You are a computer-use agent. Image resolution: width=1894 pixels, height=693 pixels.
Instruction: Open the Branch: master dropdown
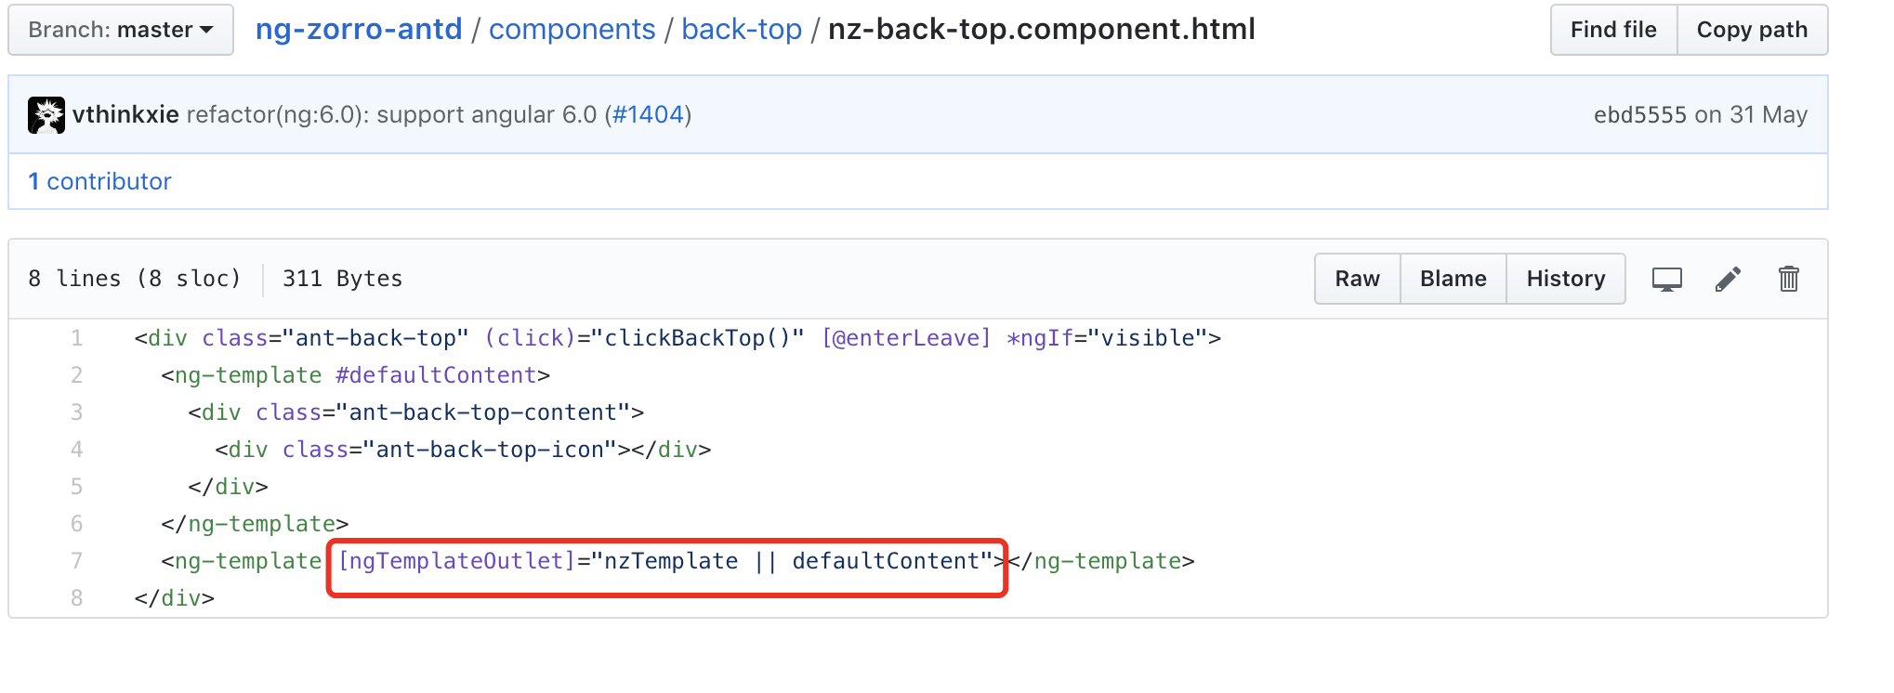(x=121, y=30)
